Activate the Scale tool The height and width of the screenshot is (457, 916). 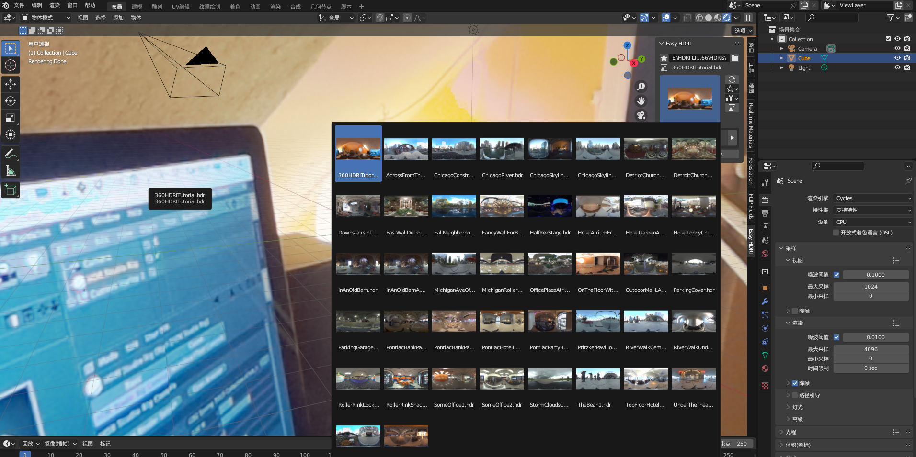tap(11, 118)
